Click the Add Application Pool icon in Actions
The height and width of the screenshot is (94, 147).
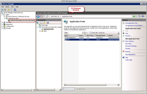(124, 23)
